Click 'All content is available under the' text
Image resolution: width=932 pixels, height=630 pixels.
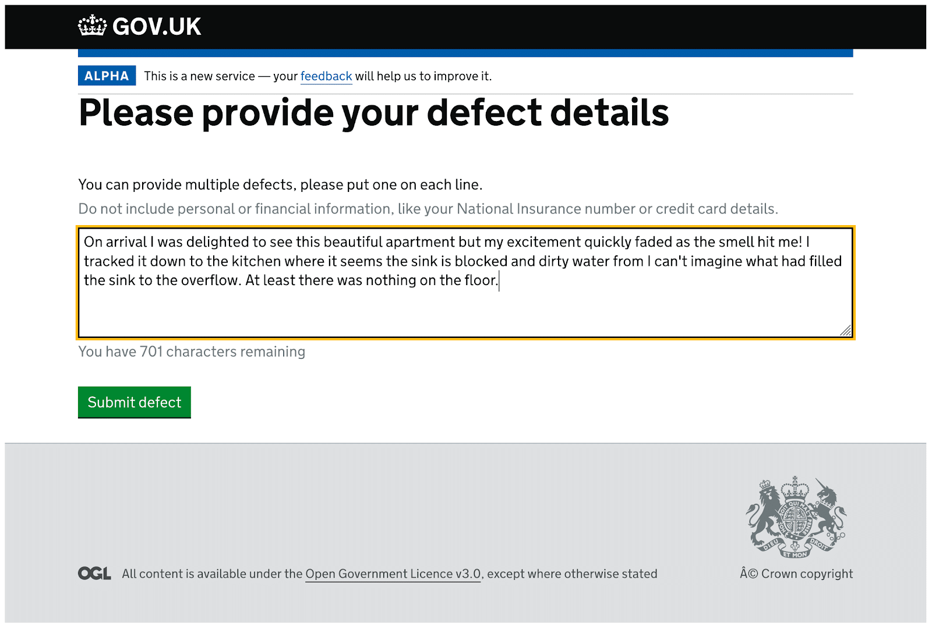[x=212, y=574]
